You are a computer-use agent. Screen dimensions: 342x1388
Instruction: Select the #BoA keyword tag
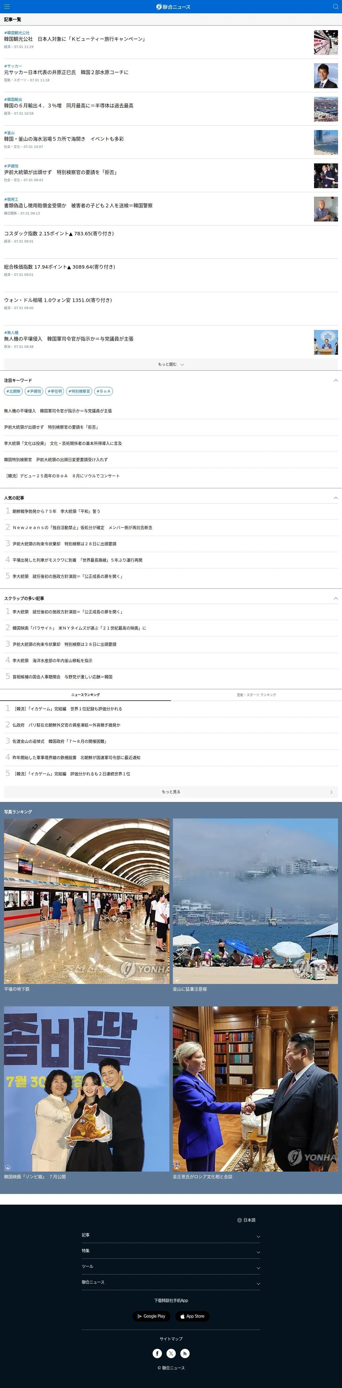click(103, 391)
